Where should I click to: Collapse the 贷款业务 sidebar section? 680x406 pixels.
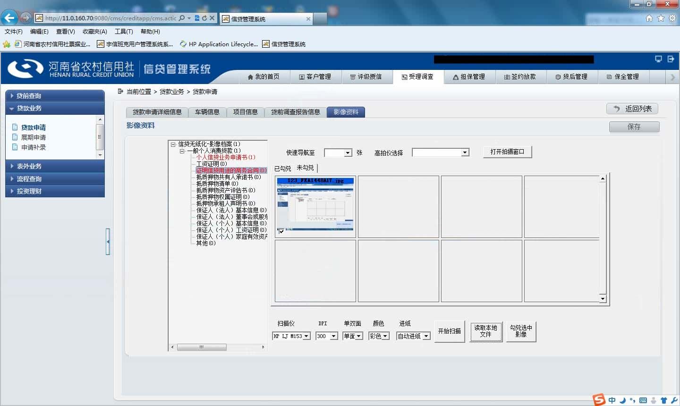point(55,108)
